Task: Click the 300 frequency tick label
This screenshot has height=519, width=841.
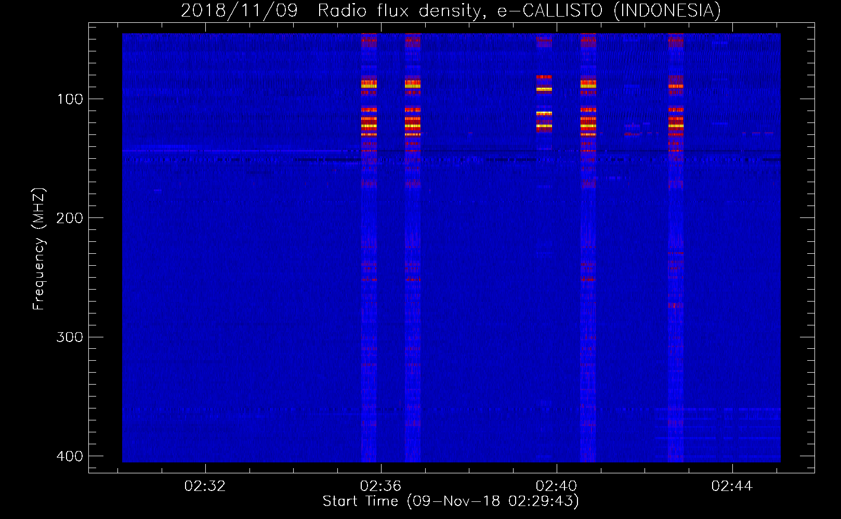Action: click(70, 337)
